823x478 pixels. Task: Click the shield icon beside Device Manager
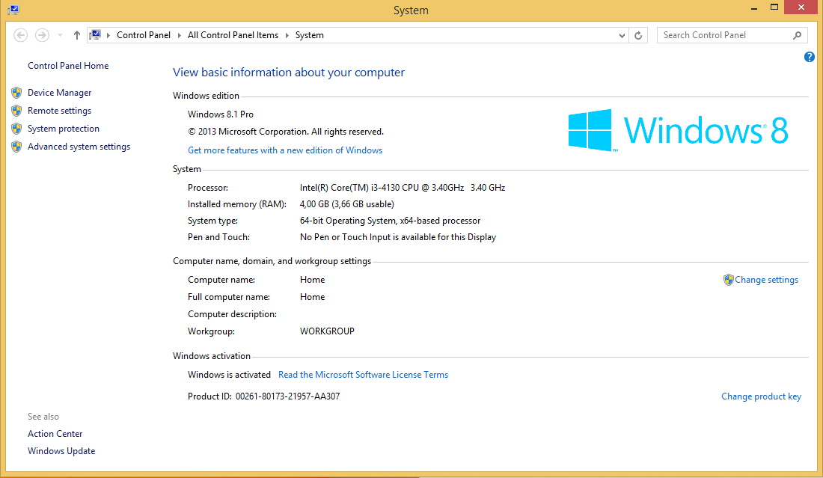(x=16, y=93)
